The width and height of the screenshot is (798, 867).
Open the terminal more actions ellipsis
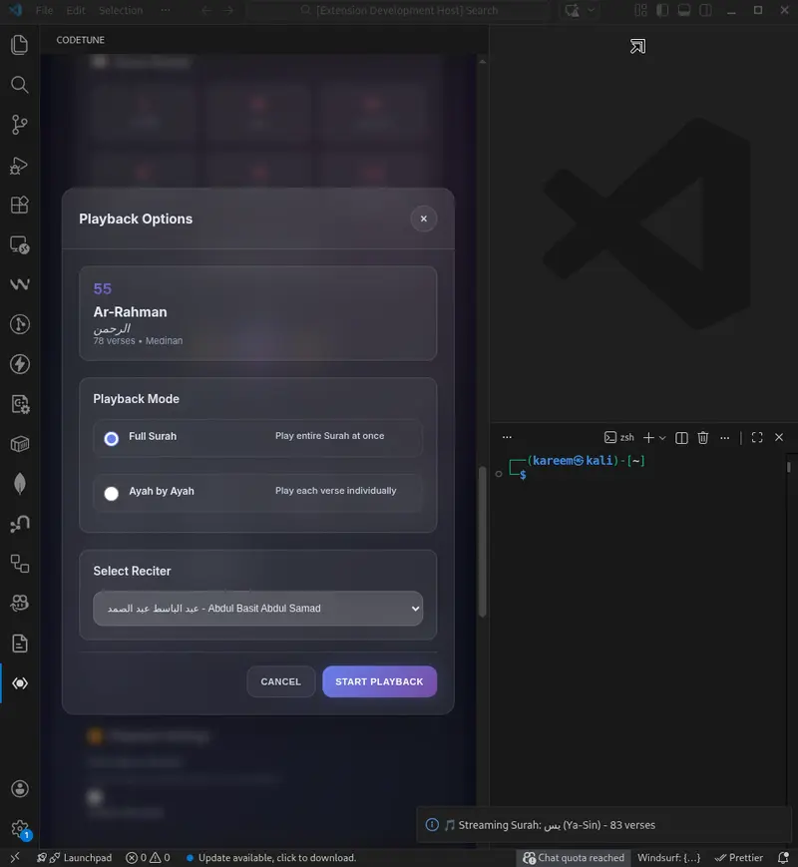[724, 438]
